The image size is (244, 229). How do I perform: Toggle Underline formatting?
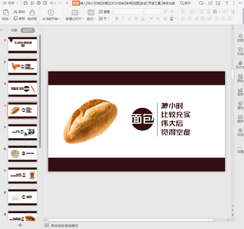tap(130, 18)
